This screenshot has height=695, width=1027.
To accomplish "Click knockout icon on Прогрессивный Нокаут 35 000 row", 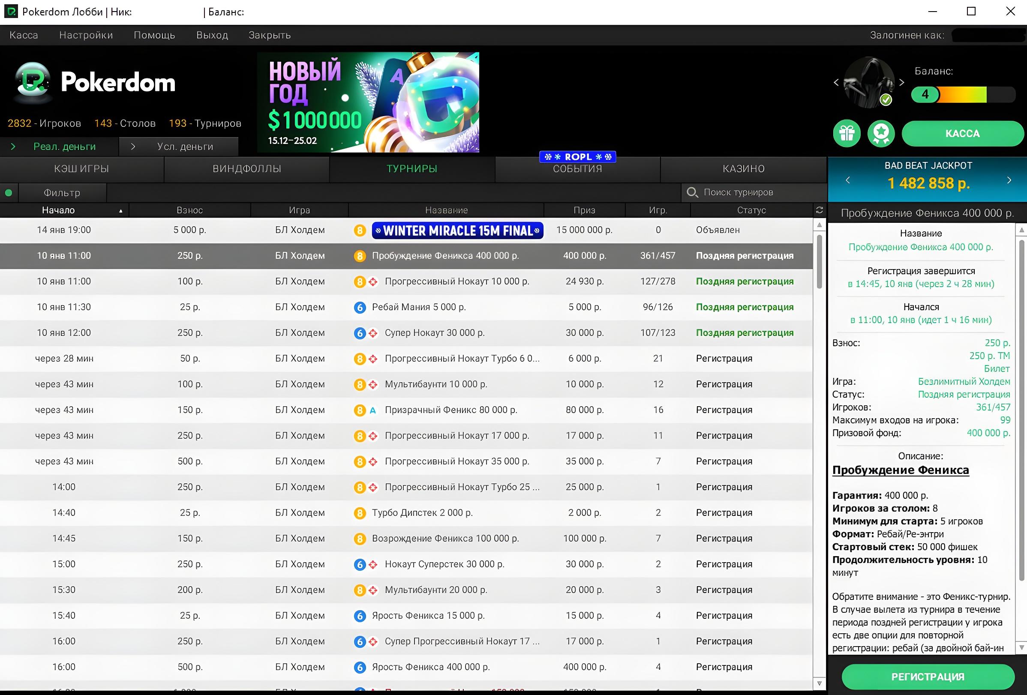I will click(373, 462).
